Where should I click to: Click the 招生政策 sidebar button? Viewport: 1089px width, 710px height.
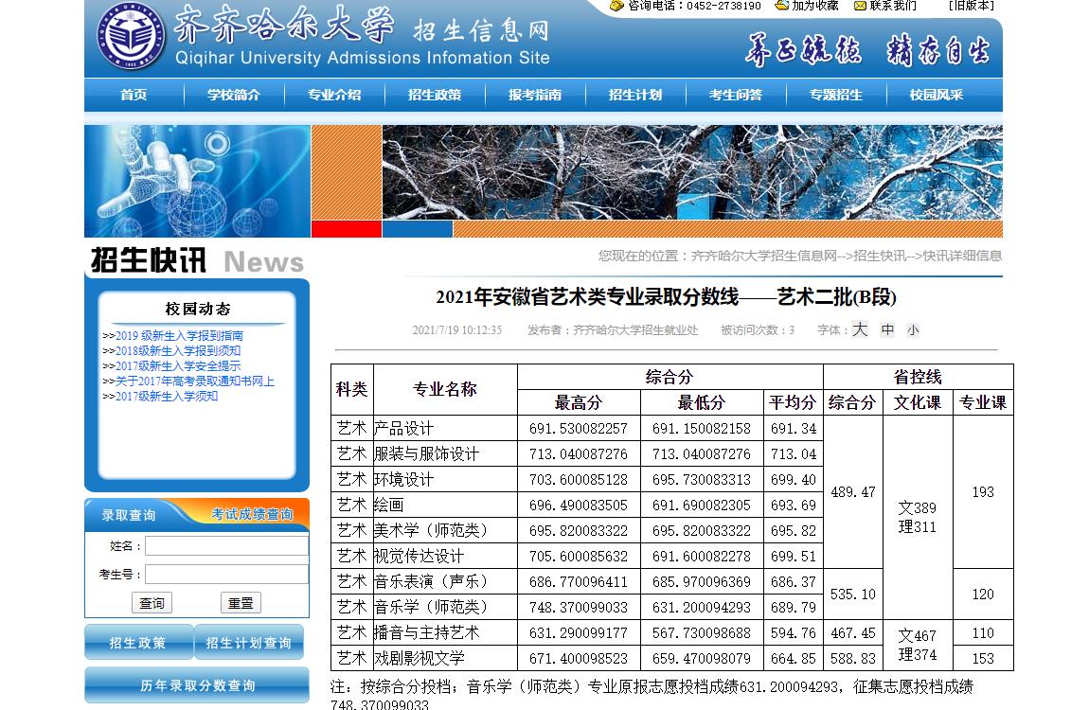pyautogui.click(x=138, y=643)
